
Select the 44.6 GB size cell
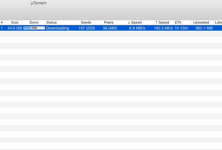click(x=15, y=28)
